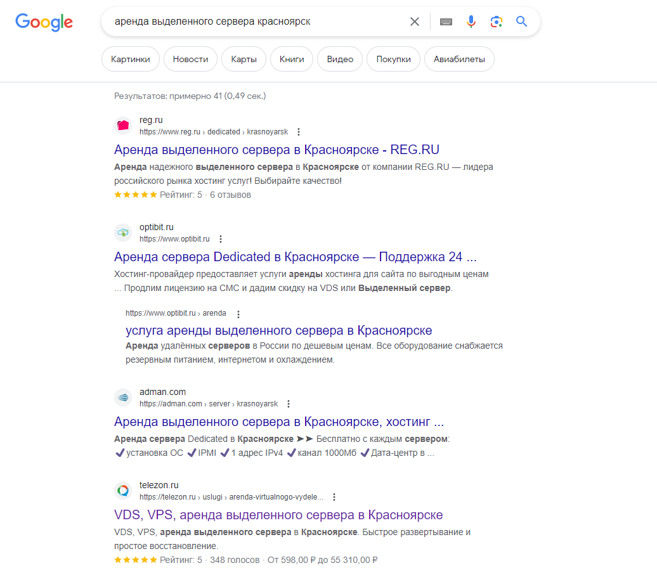The width and height of the screenshot is (657, 582).
Task: Click inside the search query field
Action: tap(254, 21)
